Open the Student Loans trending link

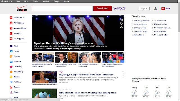pyautogui.click(x=160, y=21)
